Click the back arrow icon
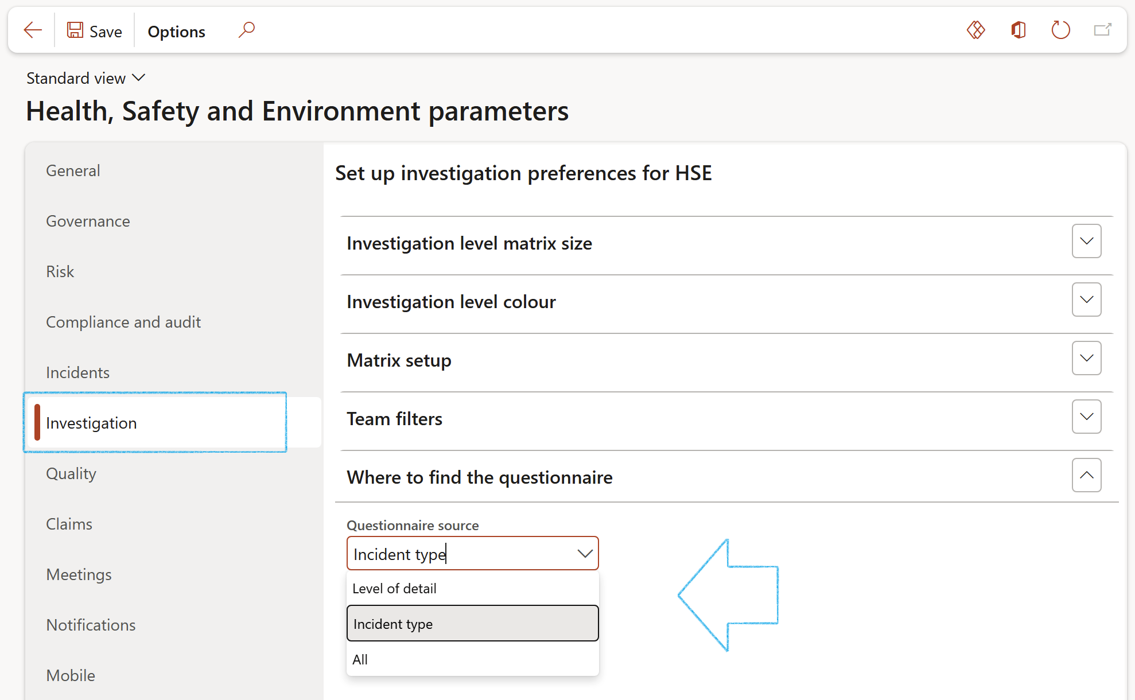The width and height of the screenshot is (1135, 700). (x=33, y=30)
